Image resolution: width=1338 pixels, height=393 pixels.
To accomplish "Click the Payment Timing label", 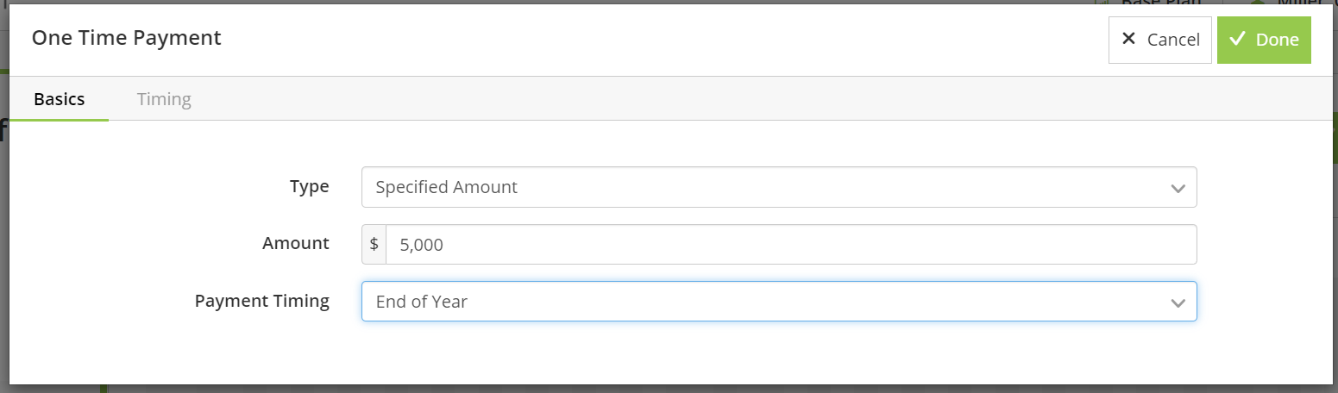I will coord(261,301).
